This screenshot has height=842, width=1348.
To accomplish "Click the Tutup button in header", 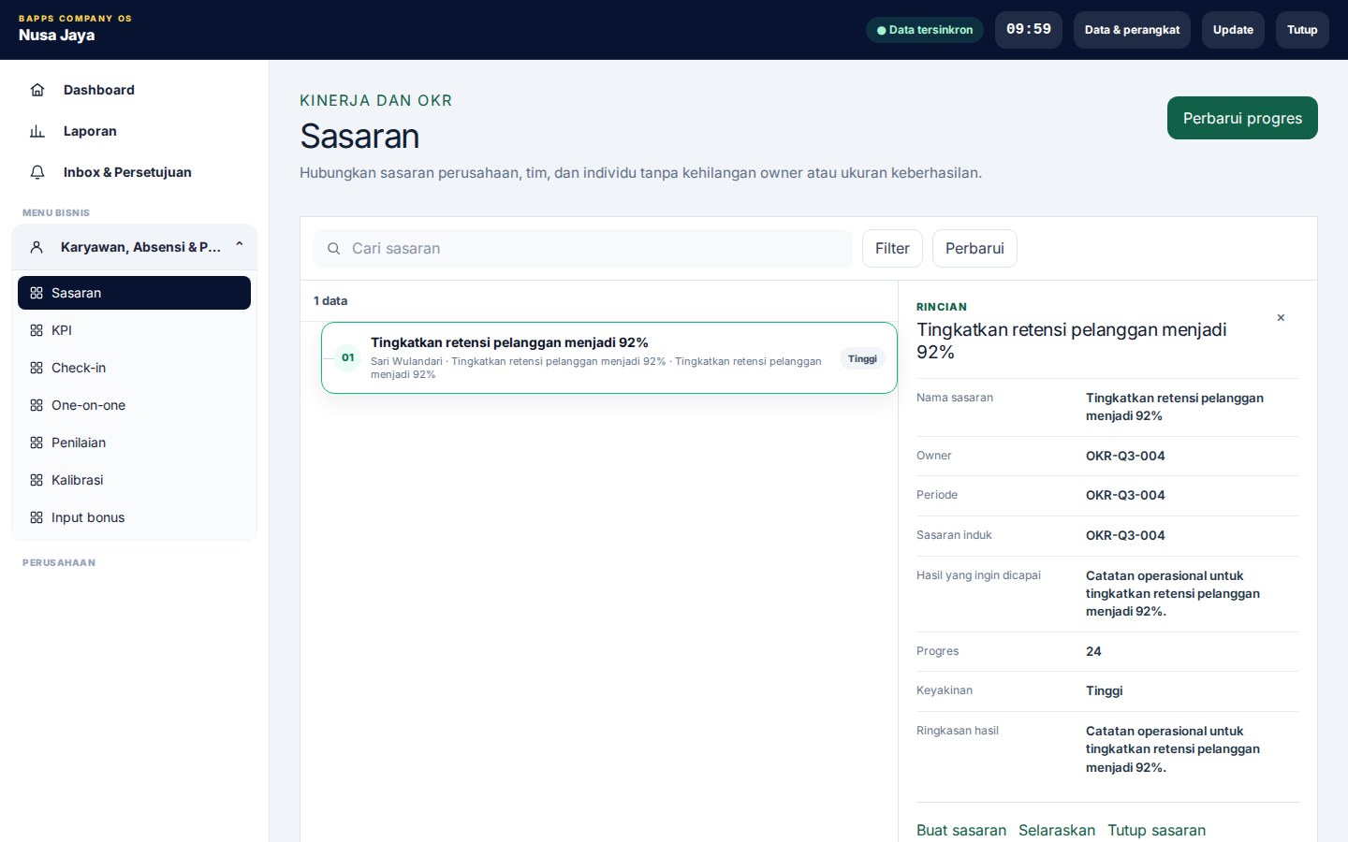I will tap(1302, 30).
